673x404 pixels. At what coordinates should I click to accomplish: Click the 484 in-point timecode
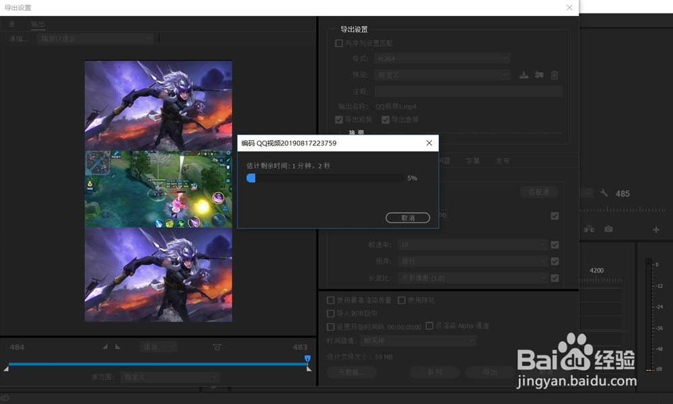point(17,347)
